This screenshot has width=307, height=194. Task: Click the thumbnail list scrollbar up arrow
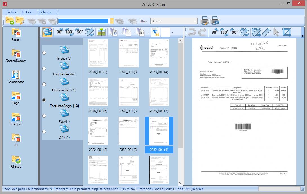pyautogui.click(x=180, y=41)
